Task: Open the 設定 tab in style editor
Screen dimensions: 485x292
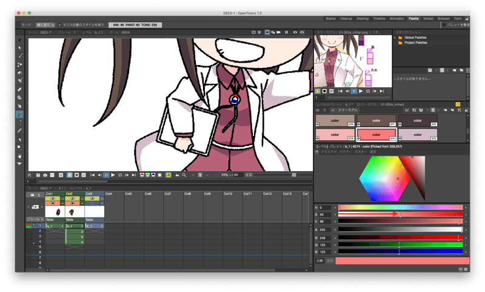Action: pos(373,152)
